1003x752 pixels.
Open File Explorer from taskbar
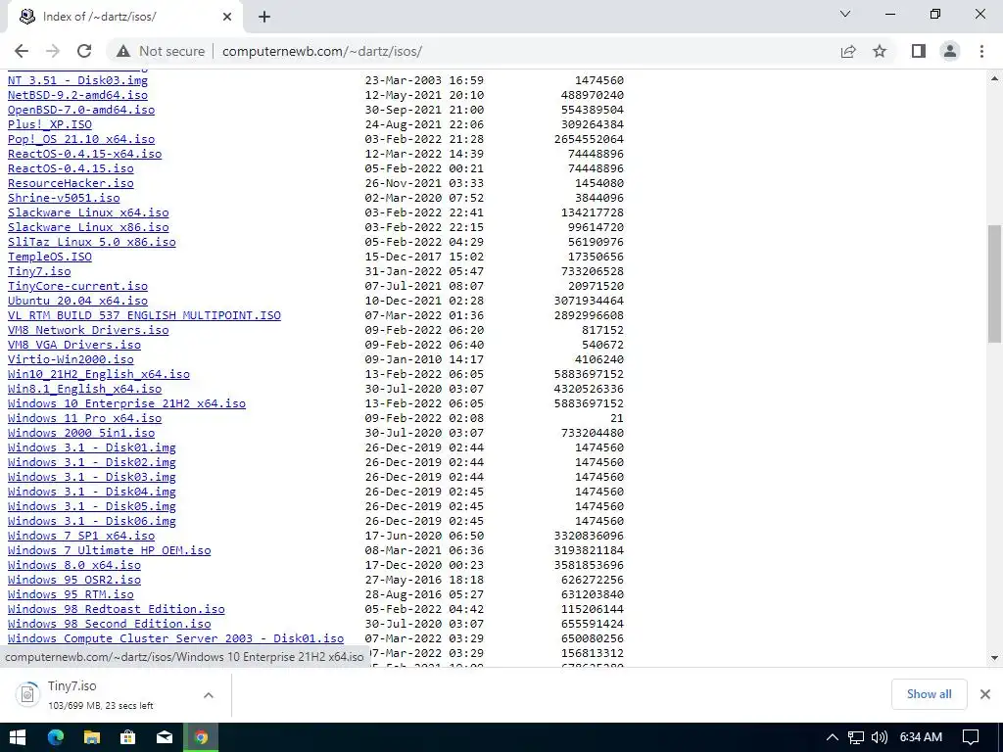pos(92,737)
